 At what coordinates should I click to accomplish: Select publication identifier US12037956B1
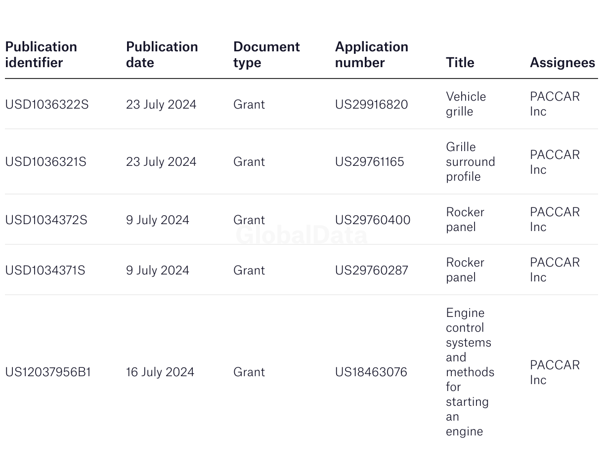(48, 372)
